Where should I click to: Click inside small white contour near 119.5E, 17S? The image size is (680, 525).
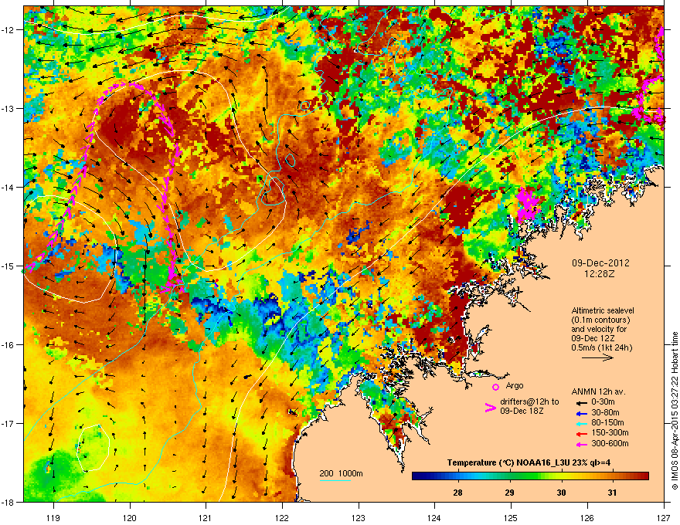point(93,448)
